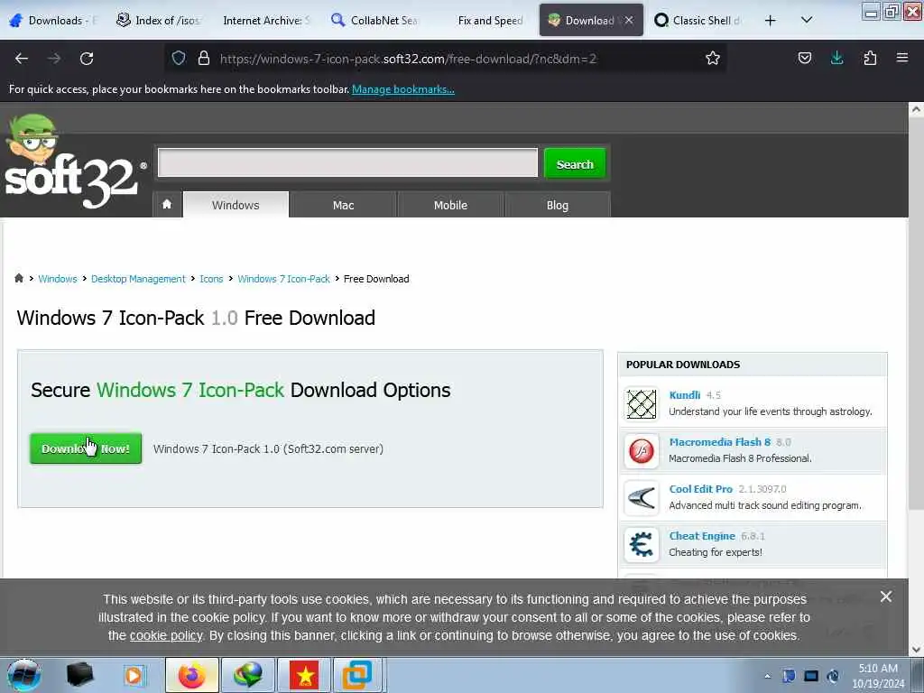This screenshot has height=693, width=924.
Task: Click the Soft32 search input field
Action: pyautogui.click(x=347, y=162)
